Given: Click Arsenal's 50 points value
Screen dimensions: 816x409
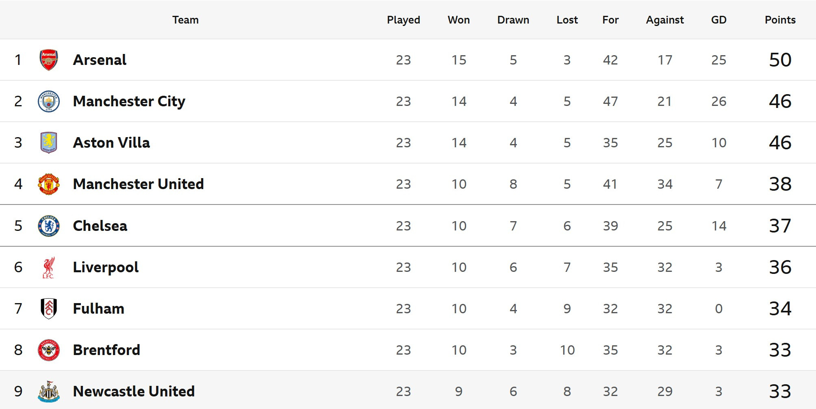Looking at the screenshot, I should (780, 60).
